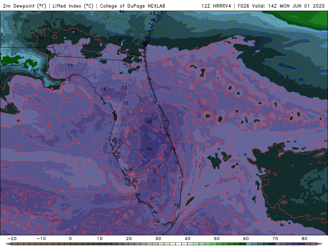
Task: Click the '40' color scale label
Action: pos(187,239)
